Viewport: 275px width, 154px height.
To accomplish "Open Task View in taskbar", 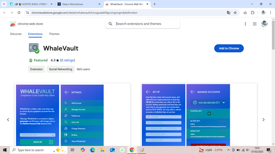I will pyautogui.click(x=72, y=150).
